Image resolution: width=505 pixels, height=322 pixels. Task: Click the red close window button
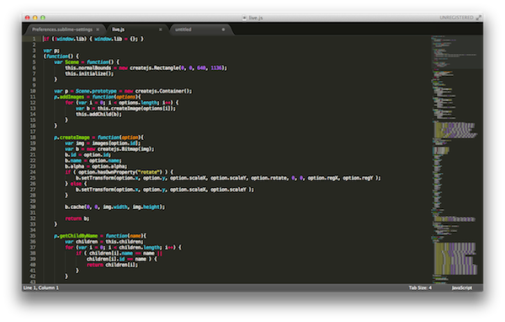tap(28, 18)
